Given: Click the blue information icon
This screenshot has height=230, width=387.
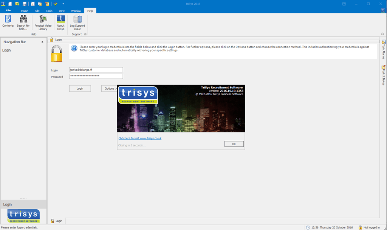Looking at the screenshot, I should click(x=74, y=48).
